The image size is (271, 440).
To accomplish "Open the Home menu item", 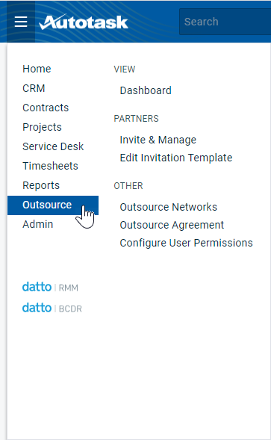I will [x=37, y=69].
